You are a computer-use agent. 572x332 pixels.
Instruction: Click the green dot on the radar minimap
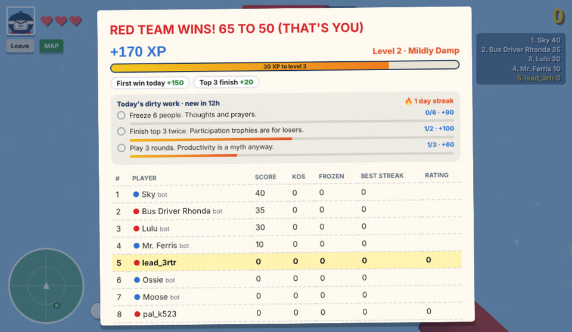click(57, 305)
